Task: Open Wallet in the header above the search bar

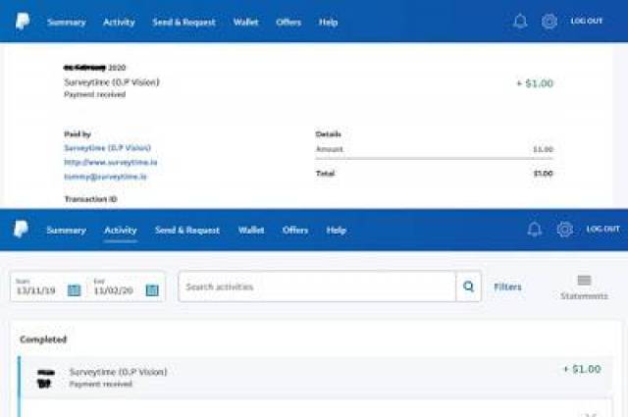Action: [252, 231]
